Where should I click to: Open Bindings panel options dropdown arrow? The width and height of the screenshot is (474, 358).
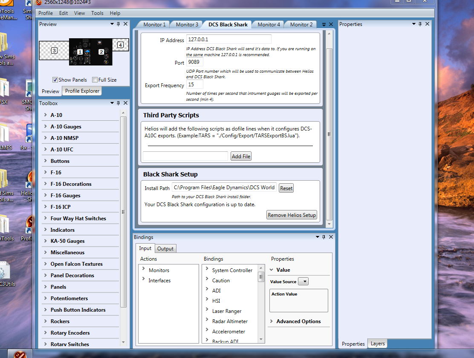[x=318, y=237]
